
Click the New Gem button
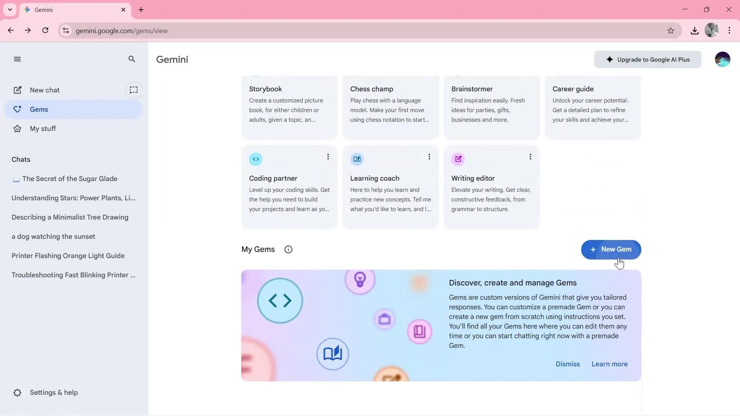[x=610, y=249]
